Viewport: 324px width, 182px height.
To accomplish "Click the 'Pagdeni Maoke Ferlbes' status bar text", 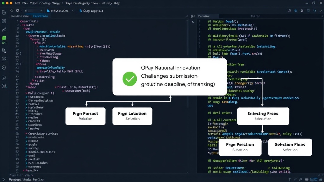I will coord(26,180).
